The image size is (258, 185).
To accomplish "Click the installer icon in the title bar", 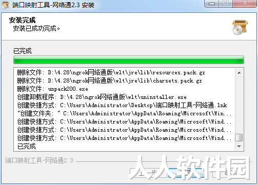I will point(5,5).
